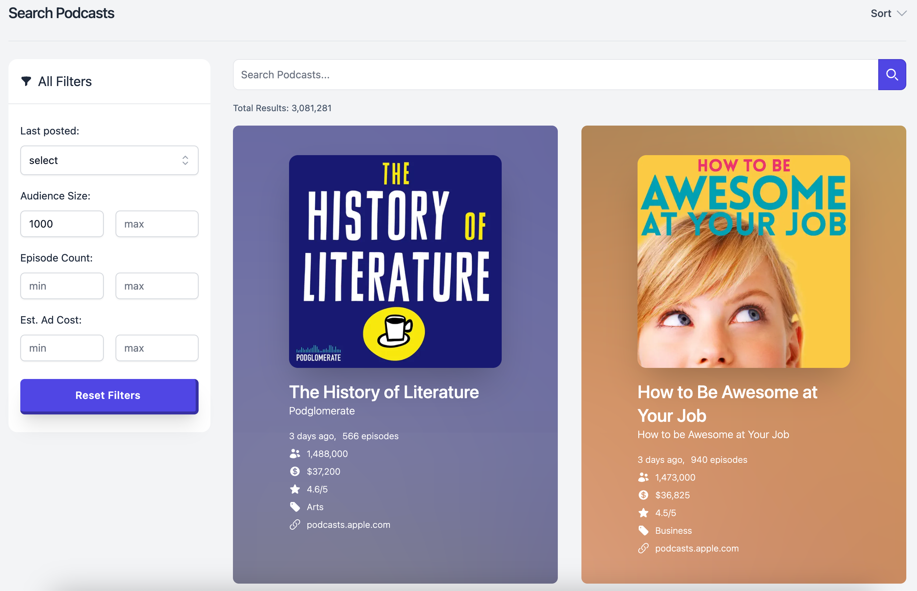917x591 pixels.
Task: Click the Est. Ad Cost label
Action: click(x=51, y=320)
